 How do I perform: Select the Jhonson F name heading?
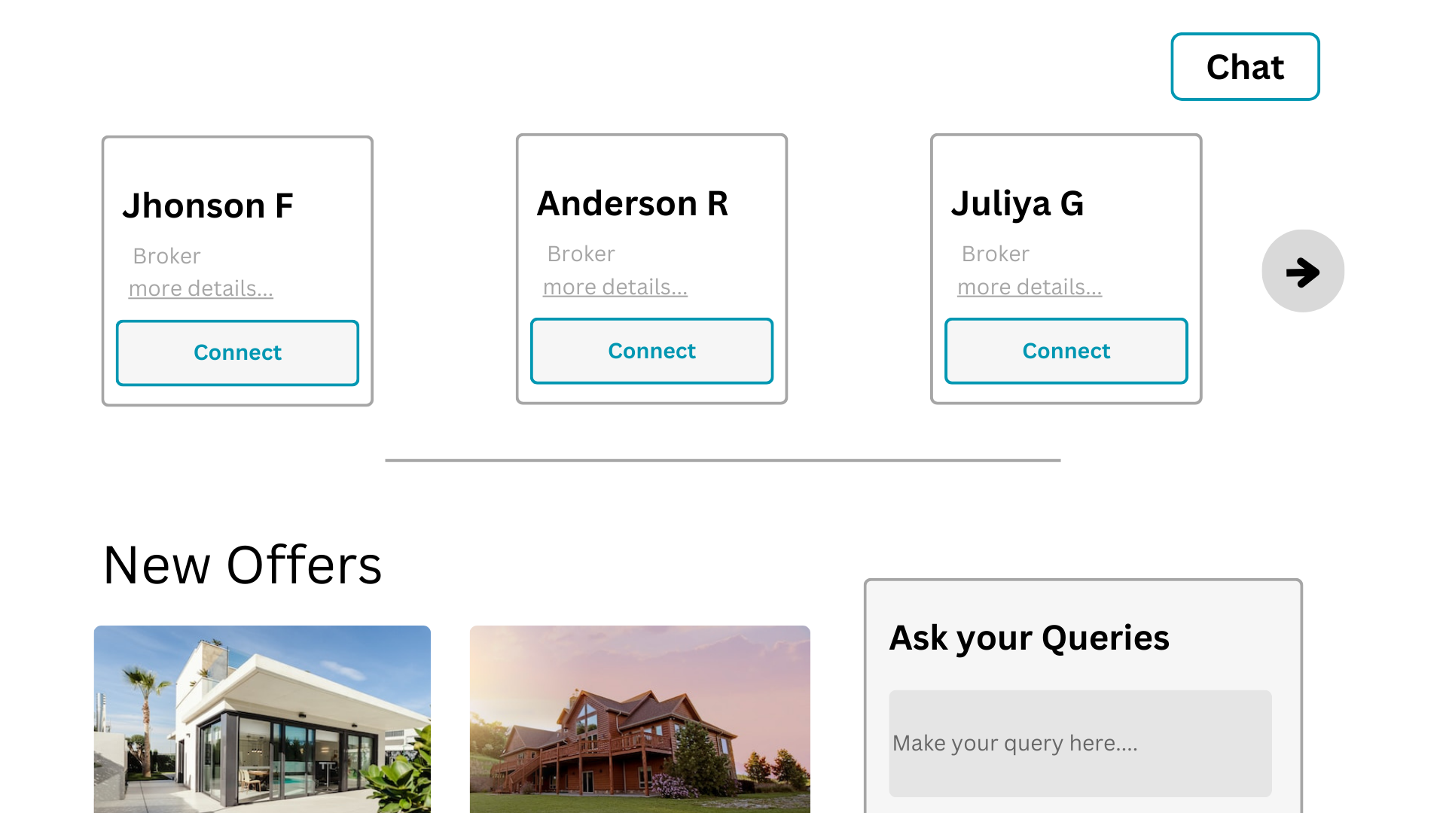pyautogui.click(x=208, y=206)
